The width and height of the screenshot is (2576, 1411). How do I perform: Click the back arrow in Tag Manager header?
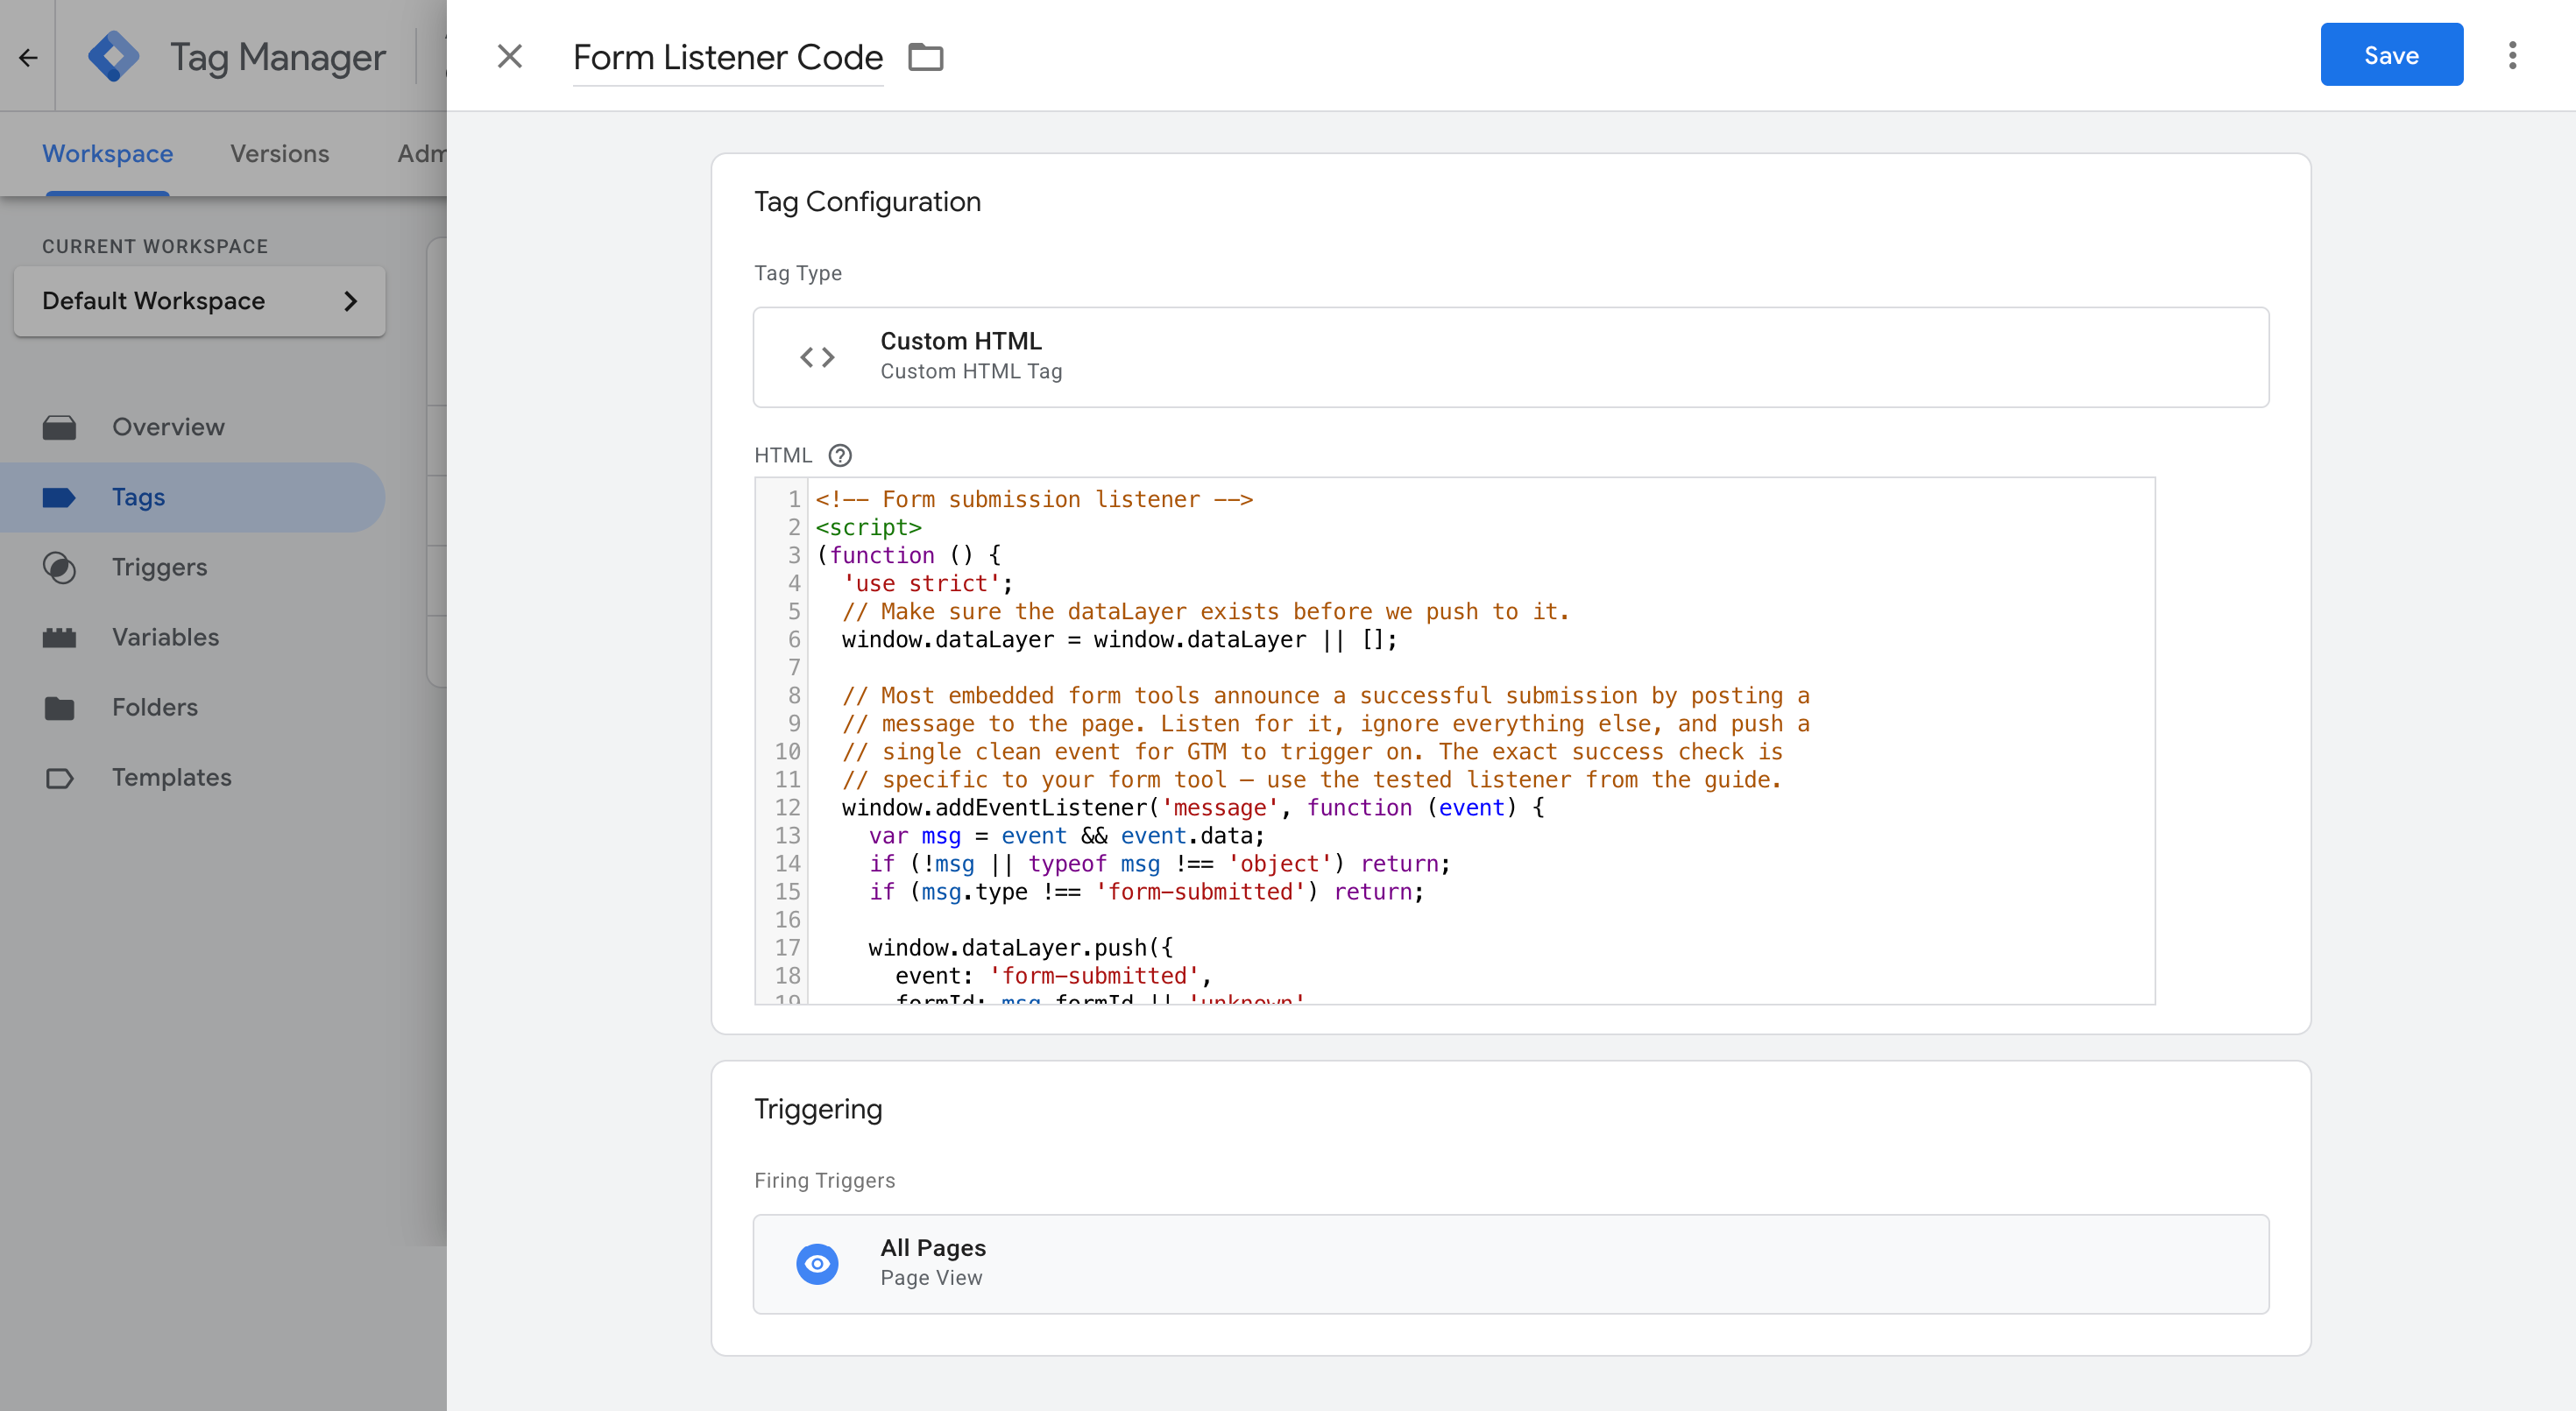[x=28, y=57]
